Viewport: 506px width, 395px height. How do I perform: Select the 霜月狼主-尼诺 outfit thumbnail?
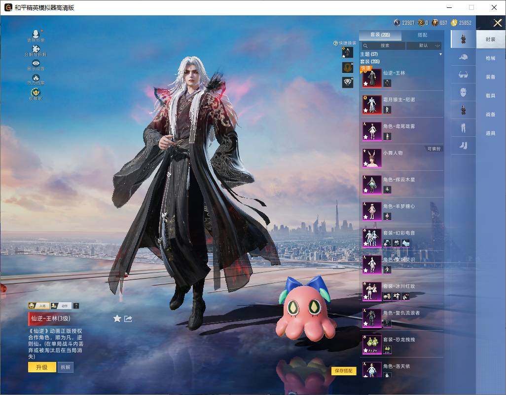pos(372,104)
